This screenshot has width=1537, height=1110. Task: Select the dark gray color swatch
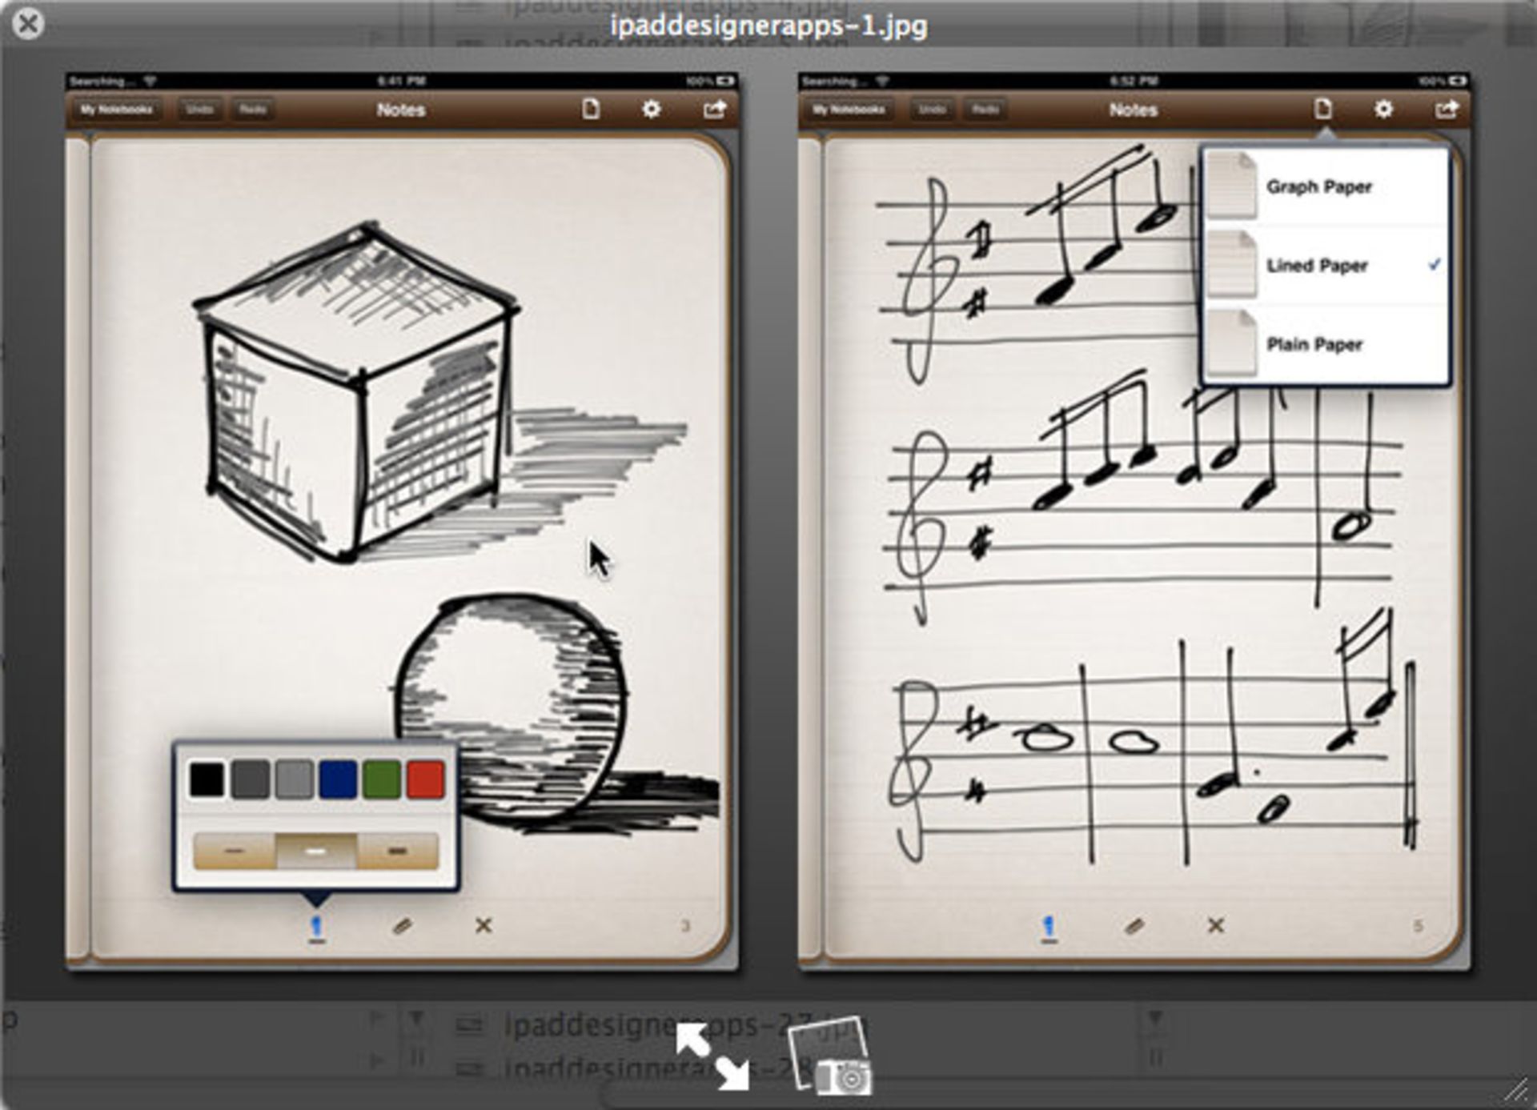(250, 780)
